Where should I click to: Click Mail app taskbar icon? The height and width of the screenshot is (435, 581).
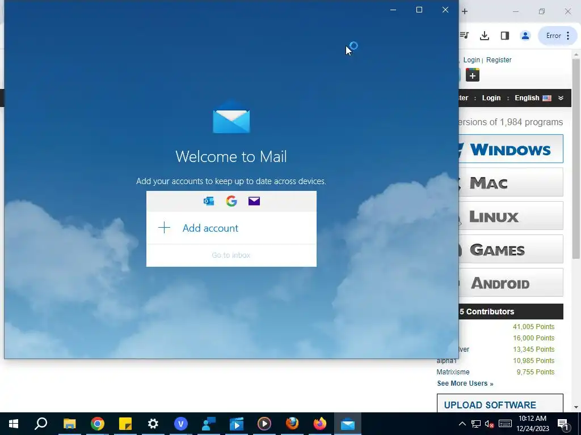[348, 424]
